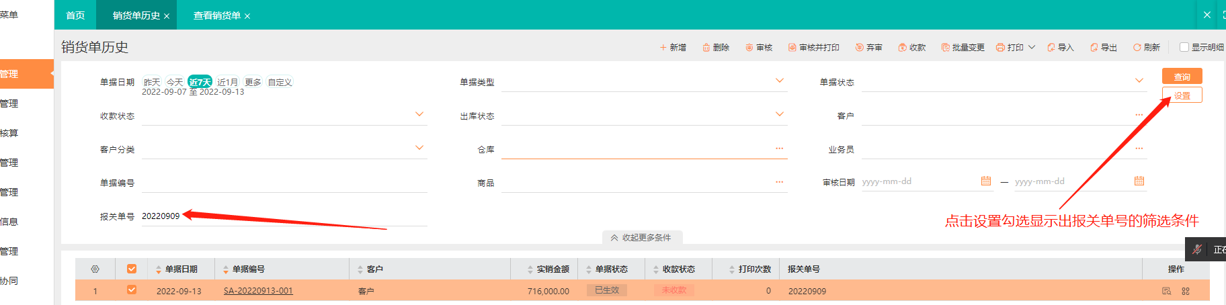Image resolution: width=1226 pixels, height=305 pixels.
Task: Switch to the 首页 home tab
Action: [x=75, y=15]
